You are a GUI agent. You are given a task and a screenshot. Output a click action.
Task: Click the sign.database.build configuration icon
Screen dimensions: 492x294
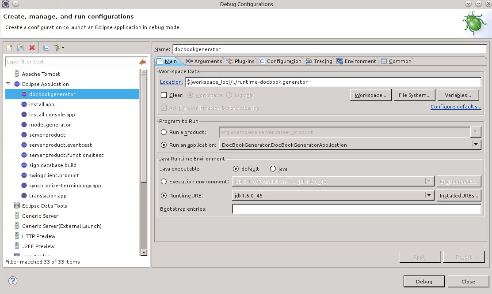click(24, 165)
